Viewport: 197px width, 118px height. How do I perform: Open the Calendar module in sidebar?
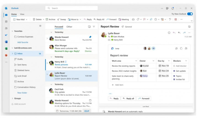pos(6,22)
